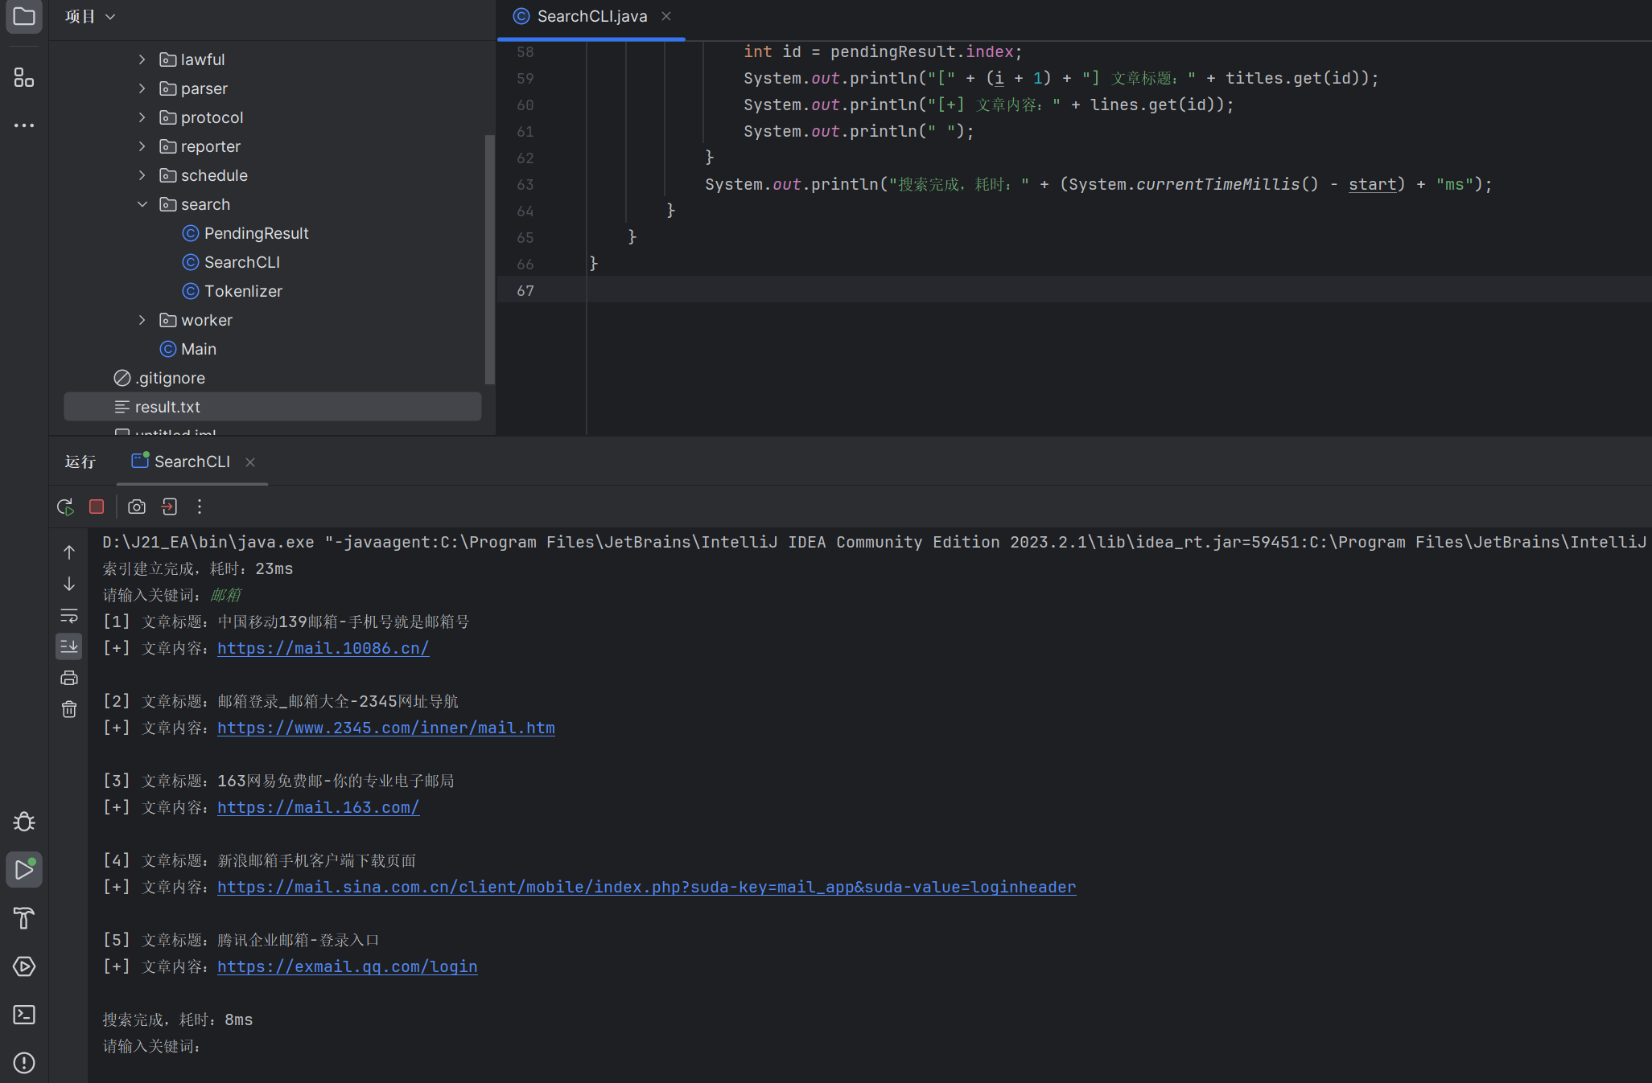Toggle the Project tool window folder icon

pos(24,16)
